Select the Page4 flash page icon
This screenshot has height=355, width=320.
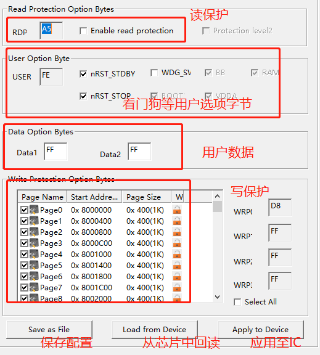tap(34, 255)
